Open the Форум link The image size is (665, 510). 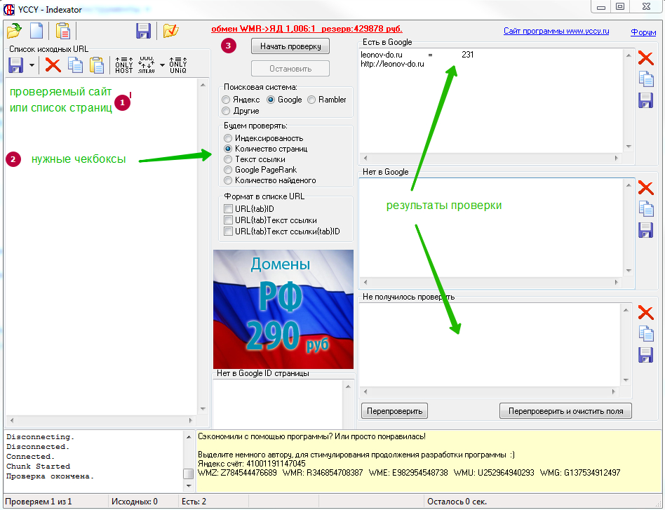click(x=643, y=32)
